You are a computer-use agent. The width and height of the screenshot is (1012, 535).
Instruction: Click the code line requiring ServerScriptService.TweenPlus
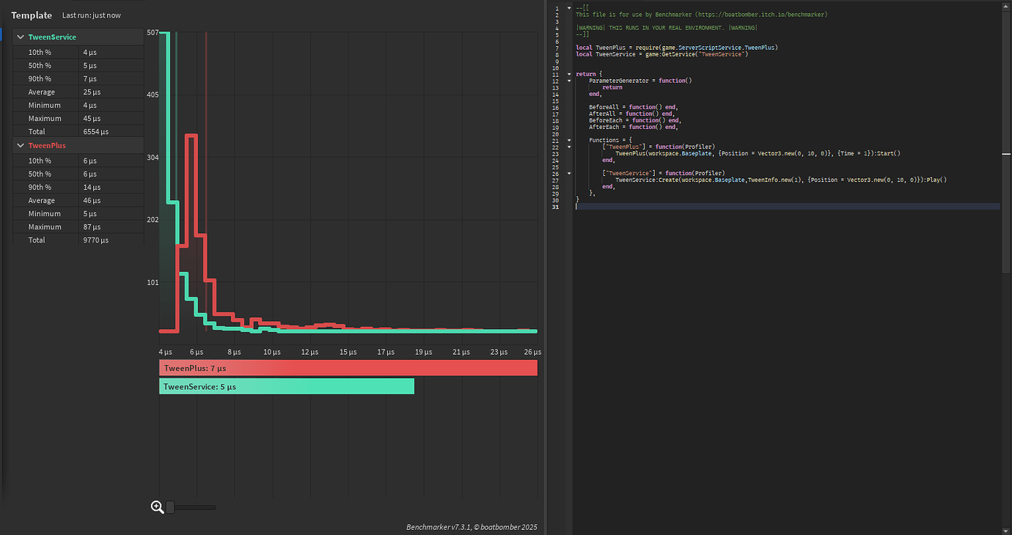677,48
